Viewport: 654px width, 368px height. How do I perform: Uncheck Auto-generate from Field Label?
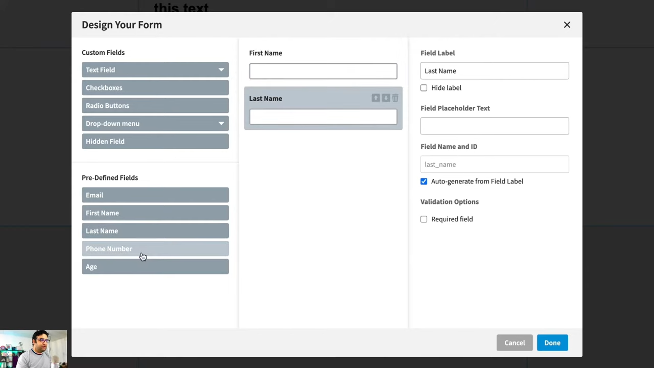coord(424,181)
